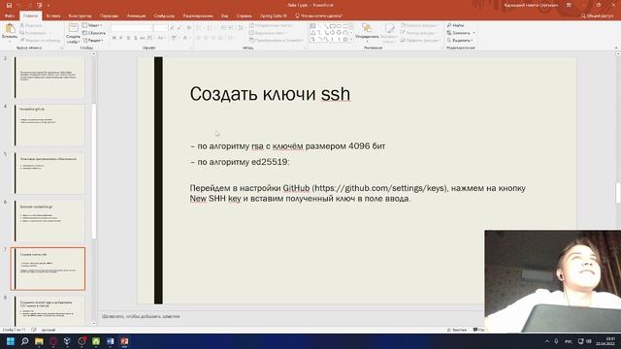Image resolution: width=621 pixels, height=349 pixels.
Task: Toggle Italic formatting button
Action: coord(121,38)
